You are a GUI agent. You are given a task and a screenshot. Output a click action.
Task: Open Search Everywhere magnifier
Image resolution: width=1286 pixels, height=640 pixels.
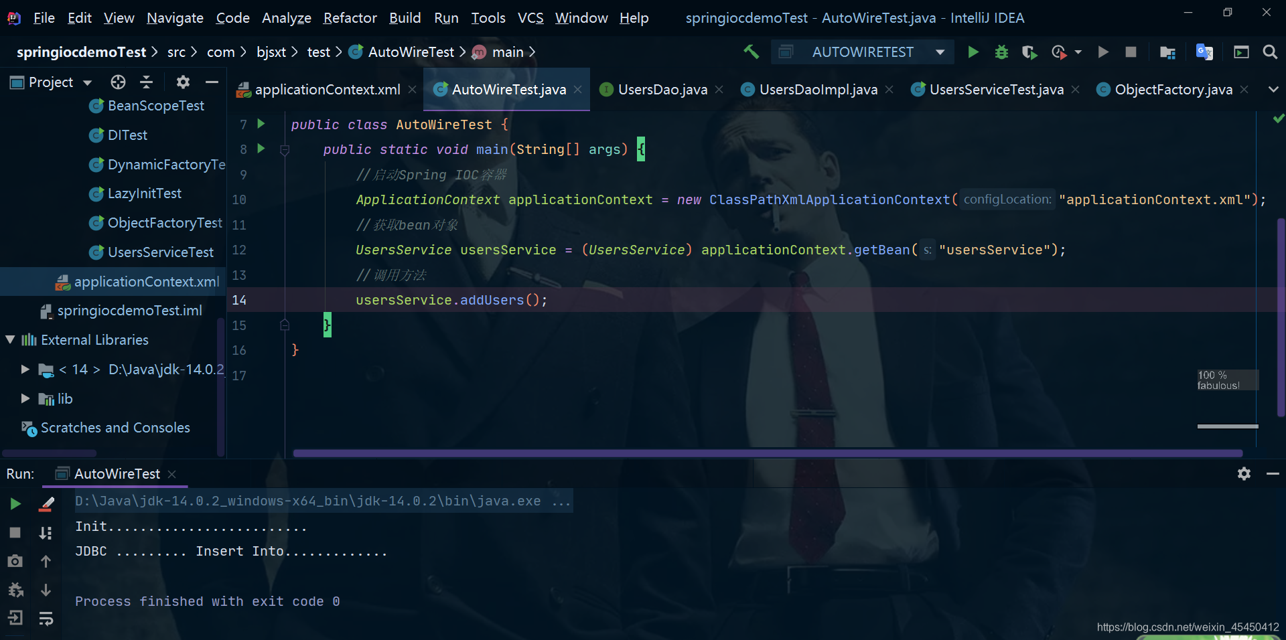1270,52
